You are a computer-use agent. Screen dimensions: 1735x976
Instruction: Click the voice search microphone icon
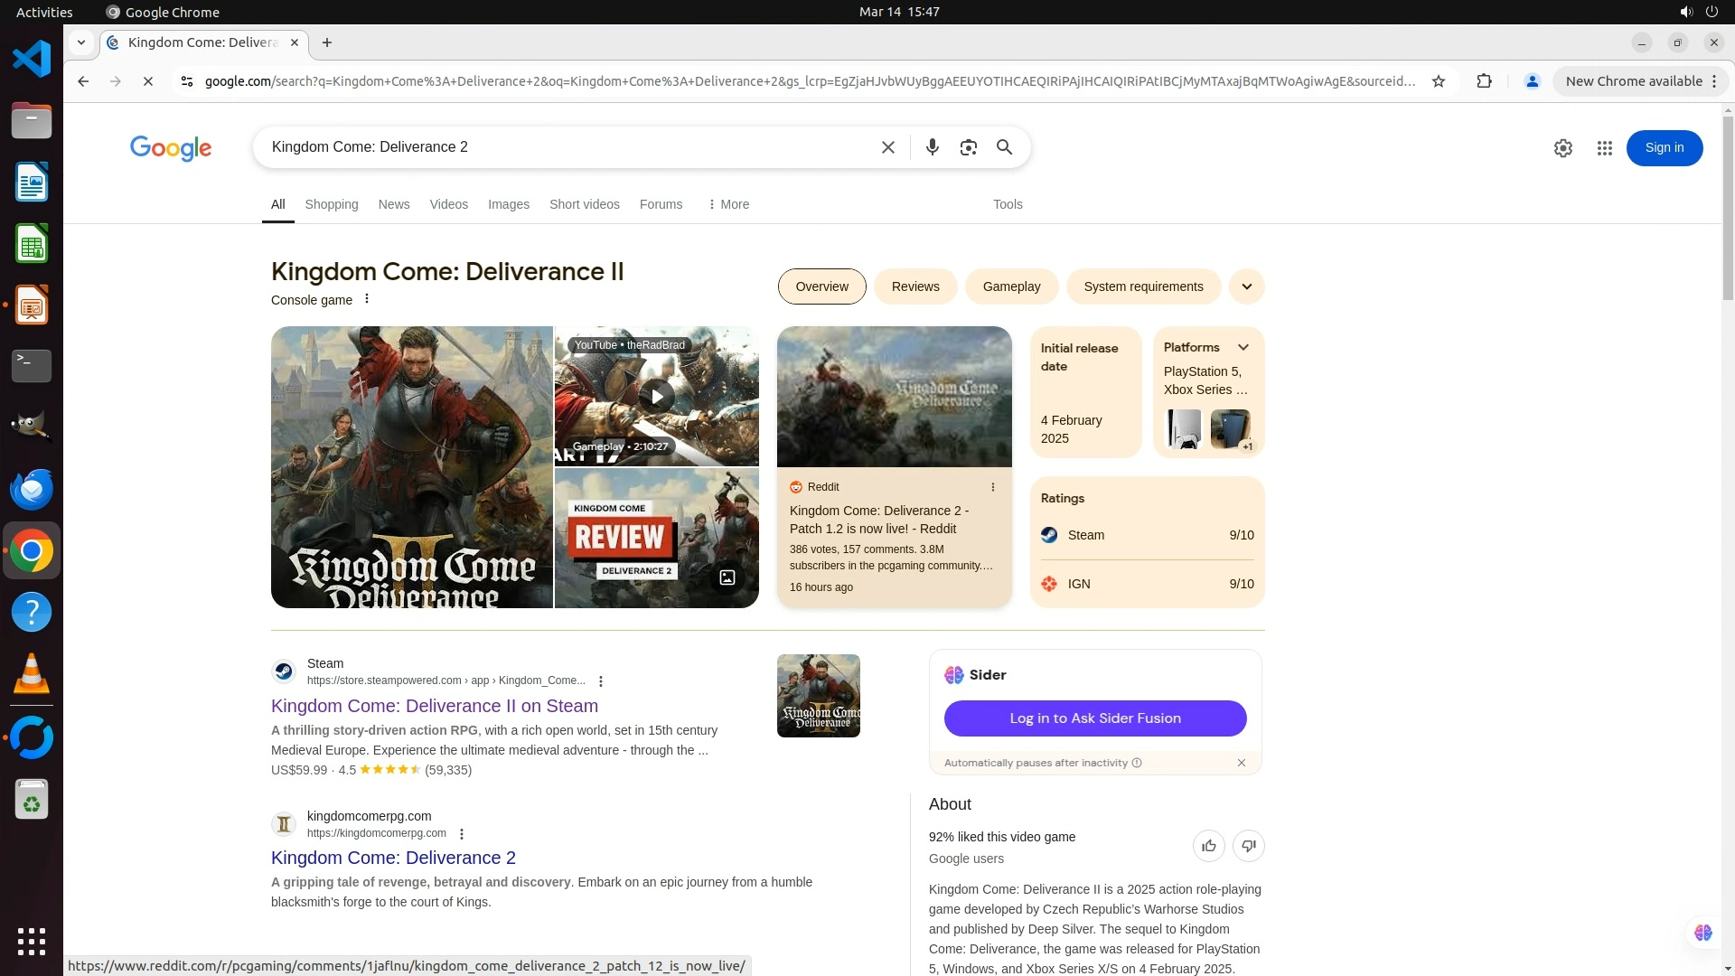(932, 147)
